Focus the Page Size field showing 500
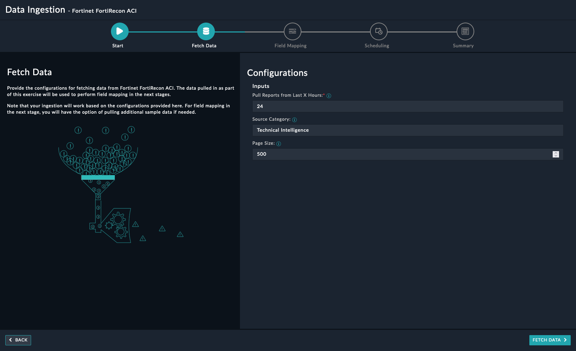The height and width of the screenshot is (351, 576). (x=399, y=154)
